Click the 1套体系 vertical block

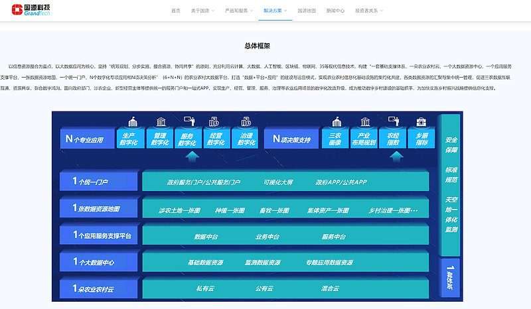(x=450, y=278)
